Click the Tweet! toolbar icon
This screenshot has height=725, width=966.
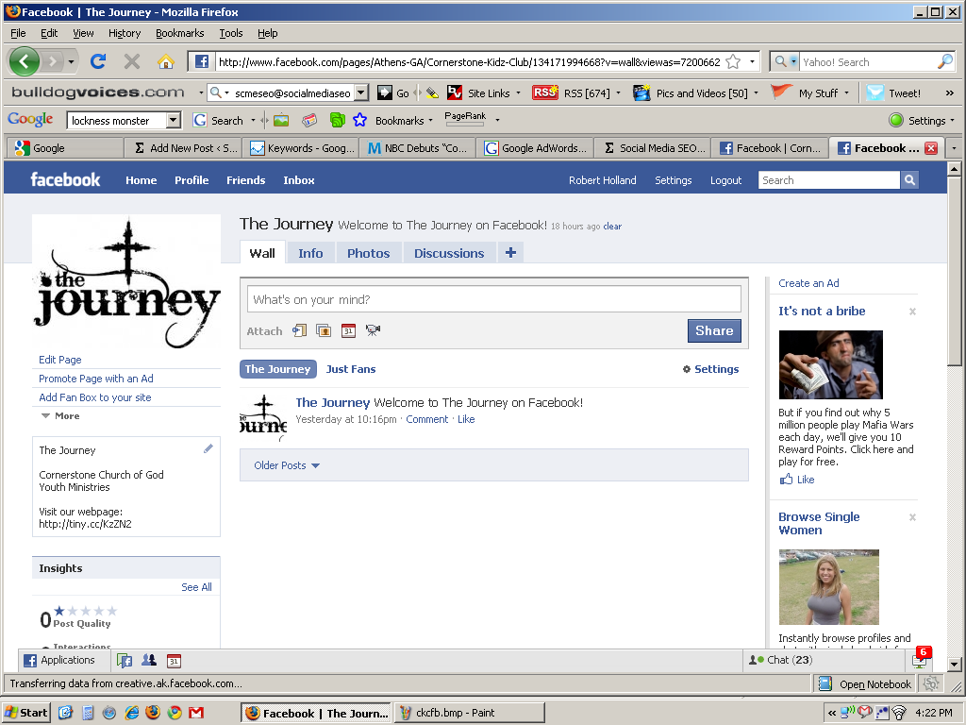pos(874,93)
